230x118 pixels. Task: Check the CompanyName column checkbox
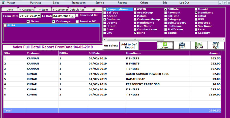[x=105, y=9]
